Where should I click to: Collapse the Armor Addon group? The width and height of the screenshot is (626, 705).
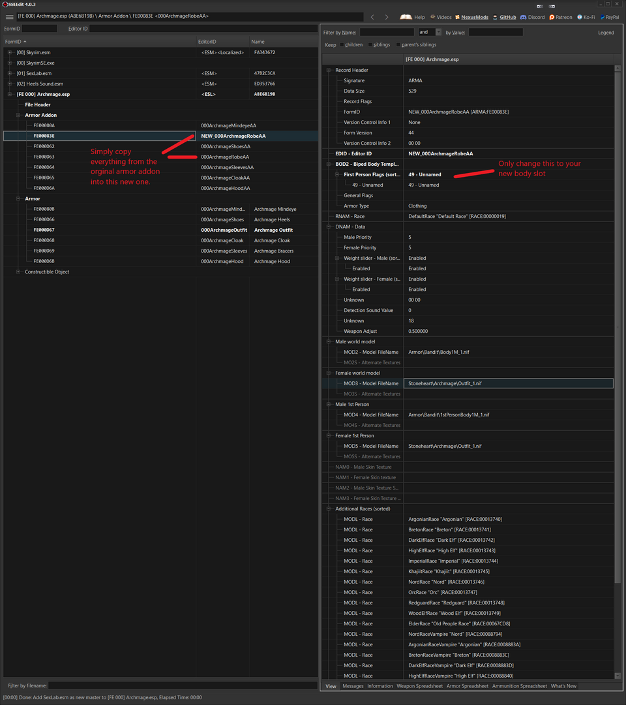click(x=18, y=115)
